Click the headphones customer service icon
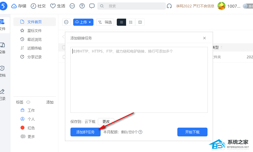This screenshot has height=152, width=253. click(x=169, y=6)
